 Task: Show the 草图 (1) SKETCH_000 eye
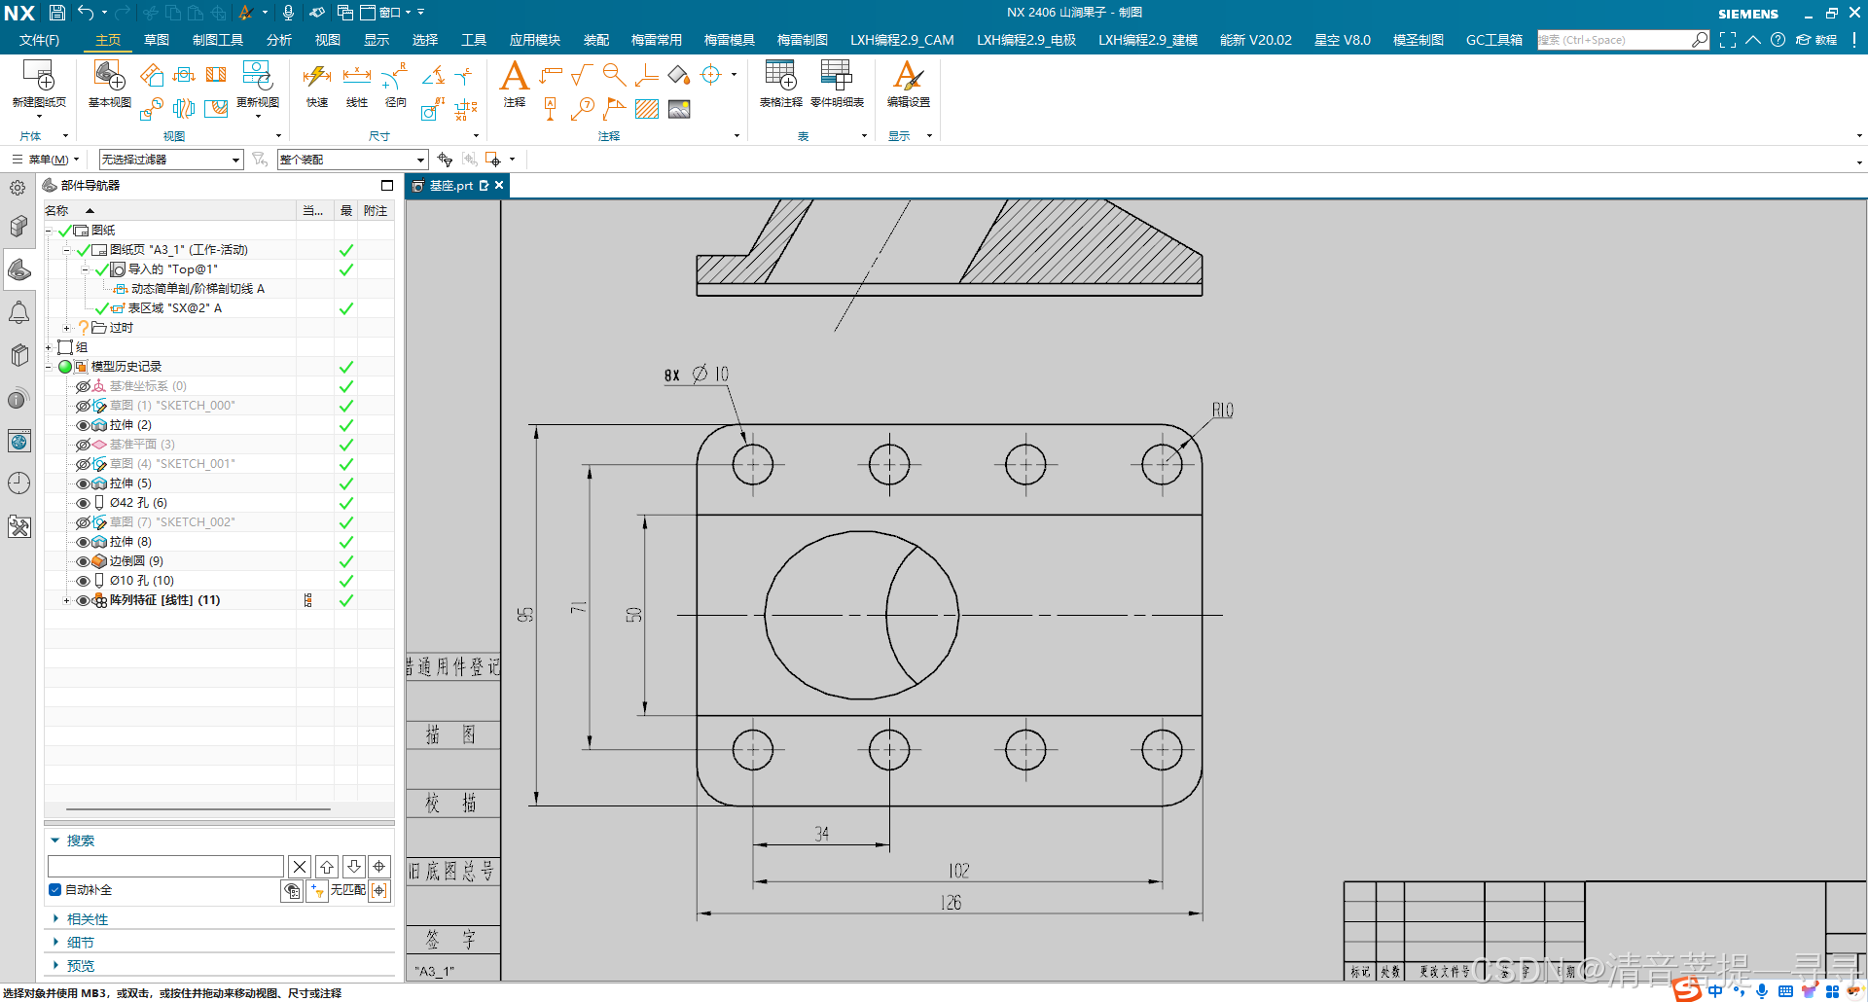pyautogui.click(x=83, y=406)
